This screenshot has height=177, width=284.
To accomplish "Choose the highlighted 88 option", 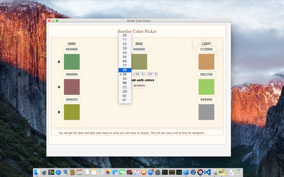I will pyautogui.click(x=125, y=70).
